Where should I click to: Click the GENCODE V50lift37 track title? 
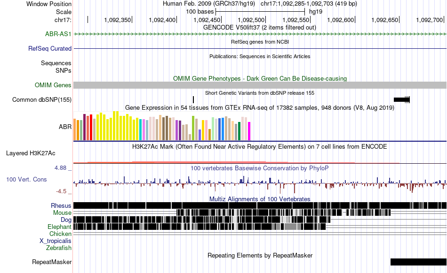(x=260, y=28)
